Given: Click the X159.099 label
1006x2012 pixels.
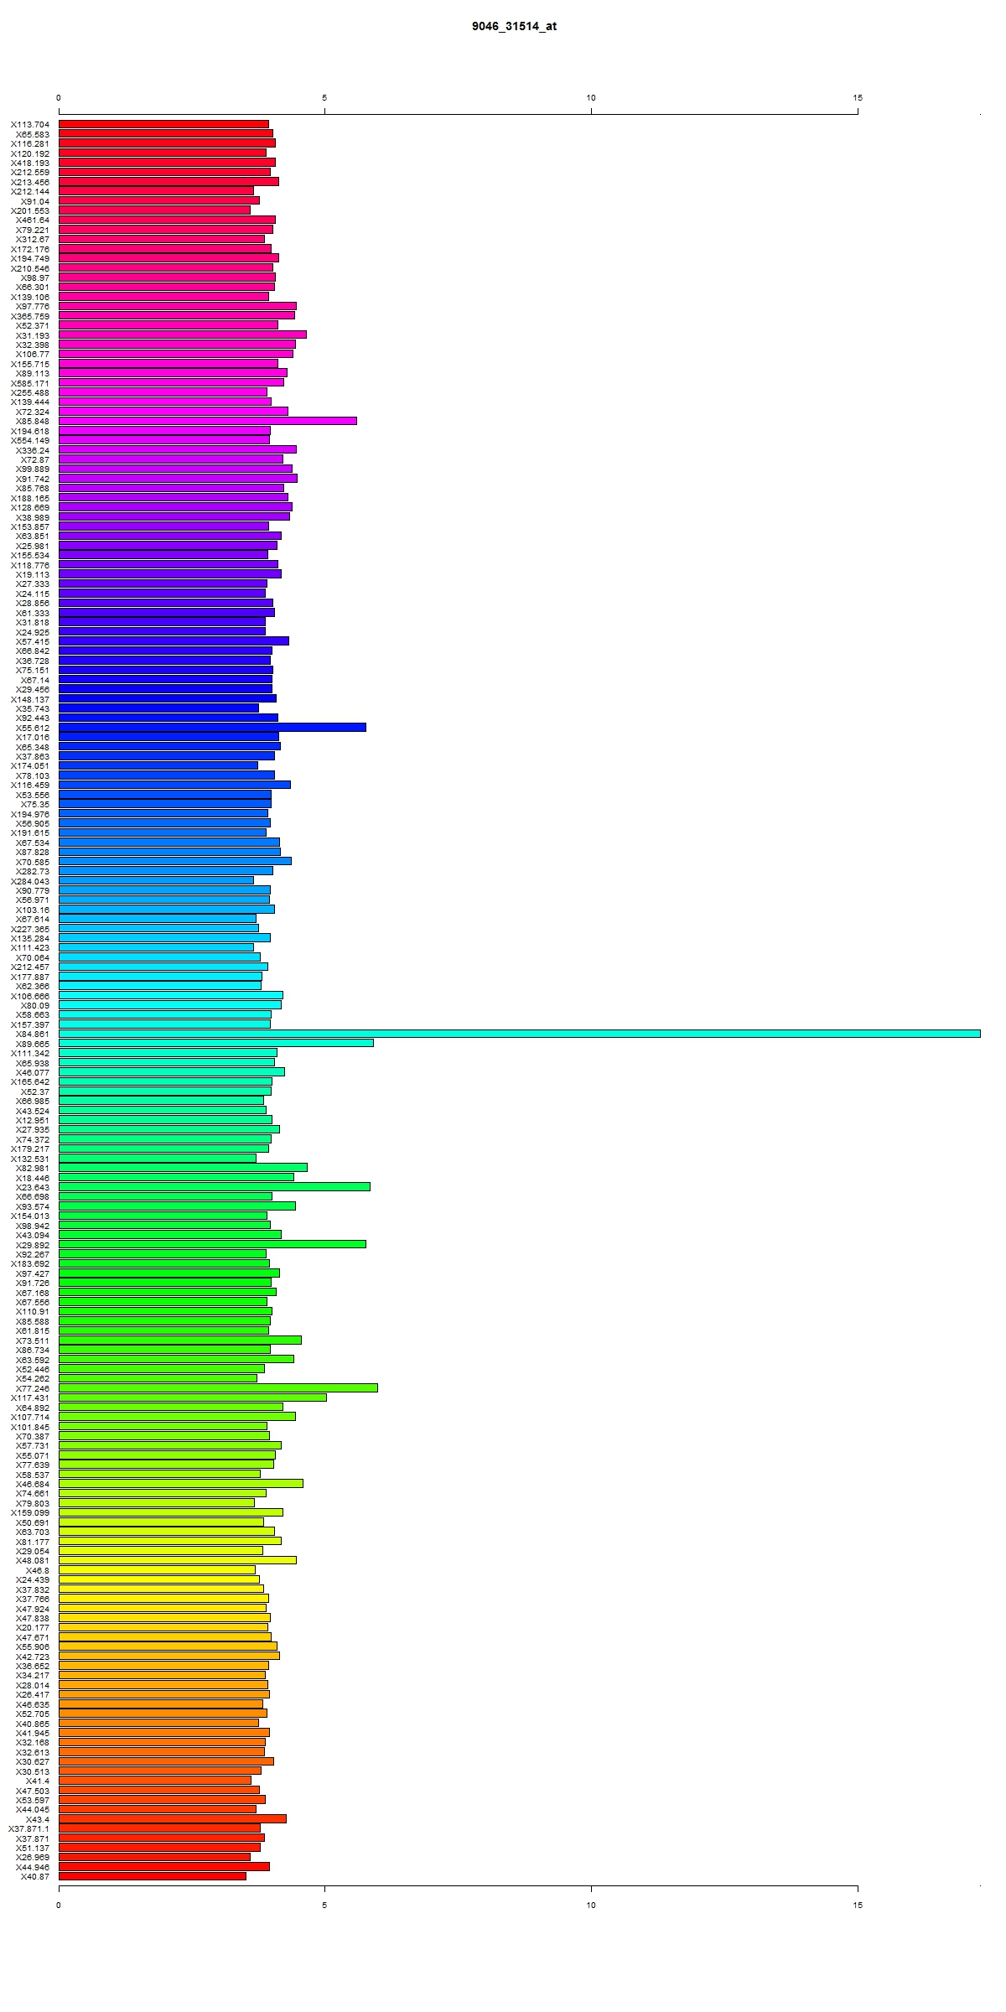Looking at the screenshot, I should 30,1512.
